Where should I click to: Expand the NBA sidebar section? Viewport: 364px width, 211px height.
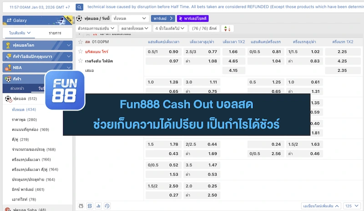37,68
